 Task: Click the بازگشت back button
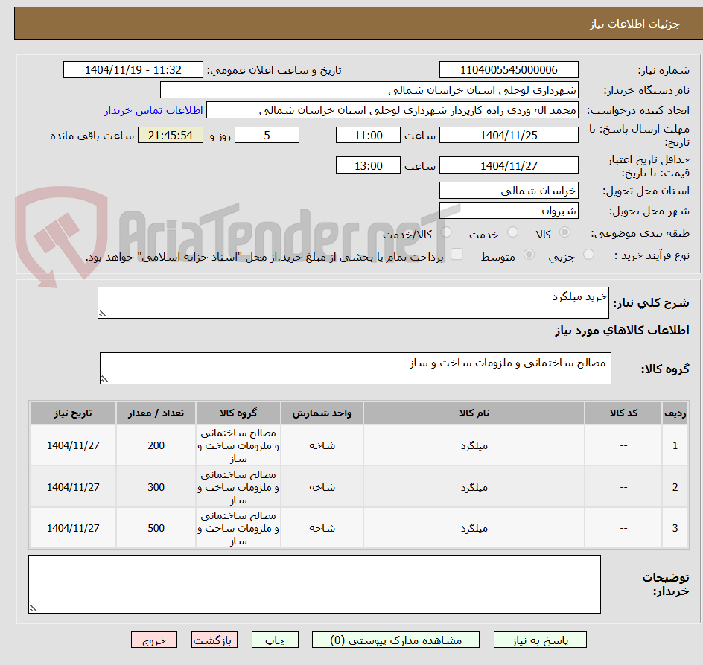214,640
